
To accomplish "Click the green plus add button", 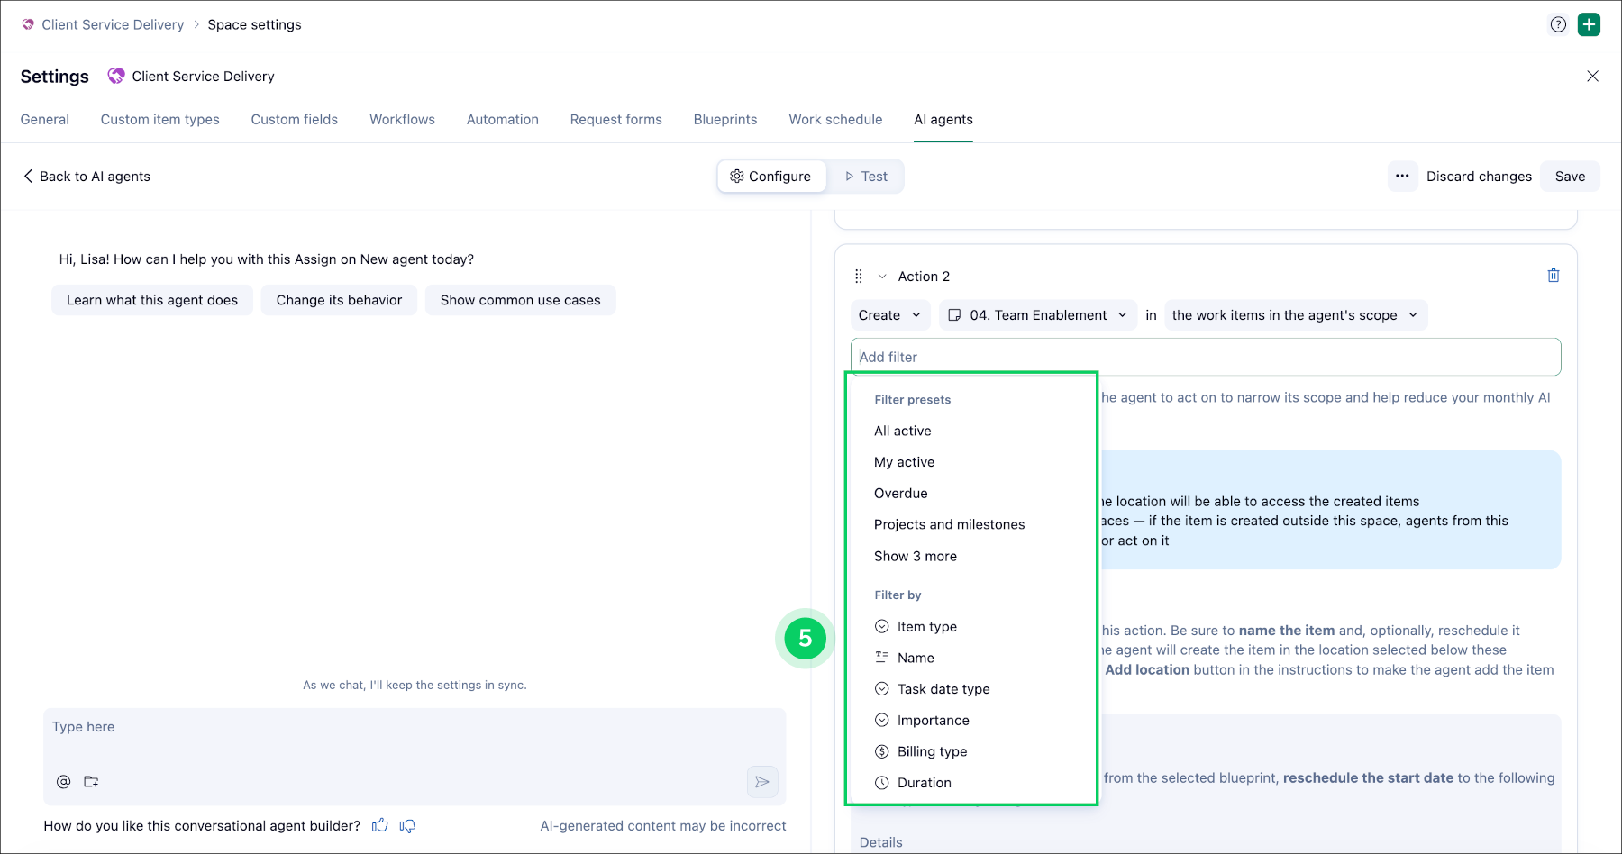I will click(x=1590, y=25).
